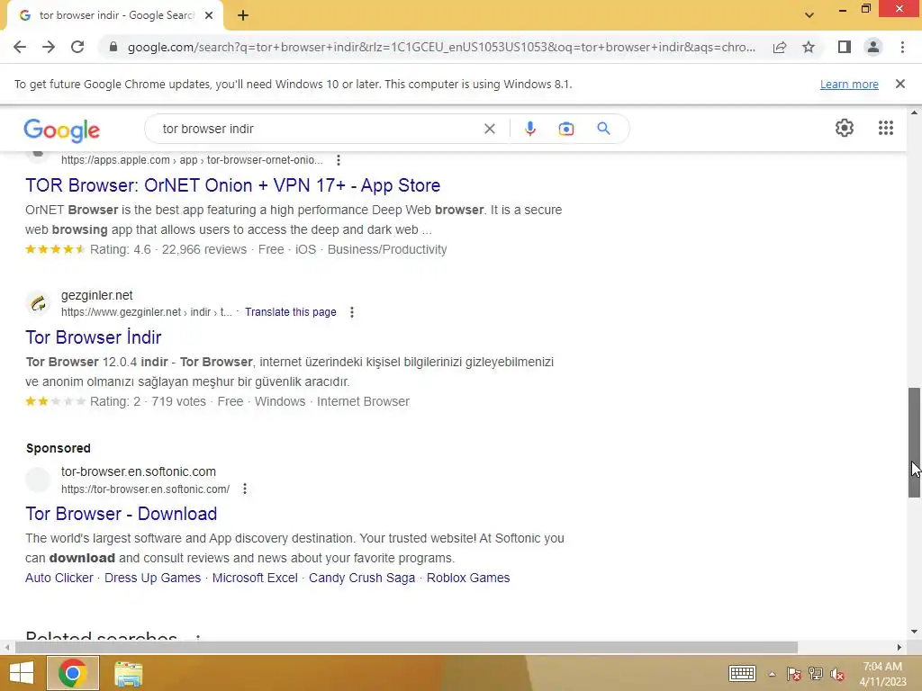Select the tor browser indir tab

[x=116, y=15]
